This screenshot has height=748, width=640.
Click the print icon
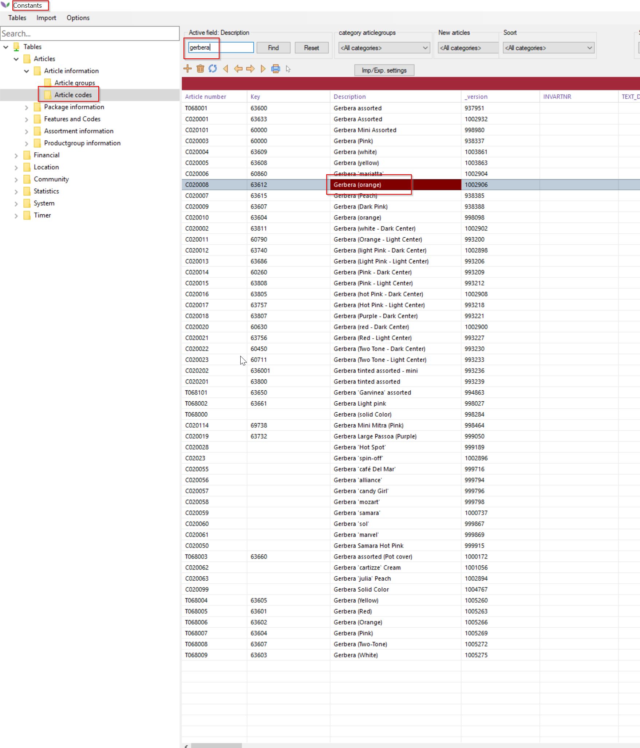coord(276,69)
